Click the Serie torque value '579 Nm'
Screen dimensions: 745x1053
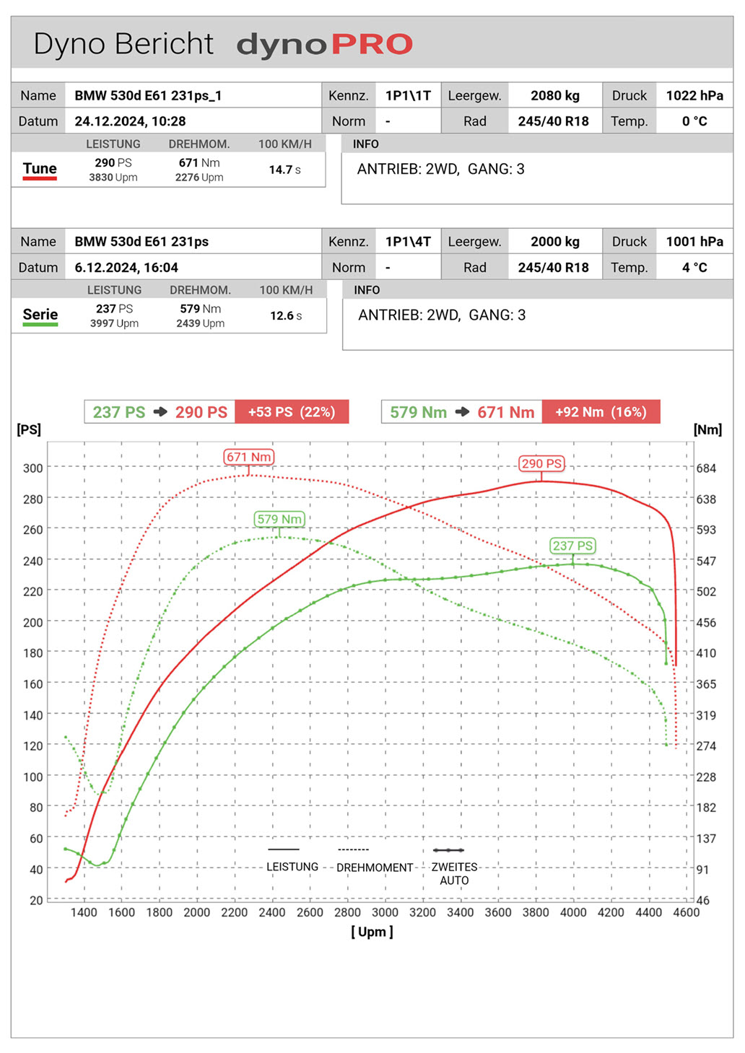point(201,309)
